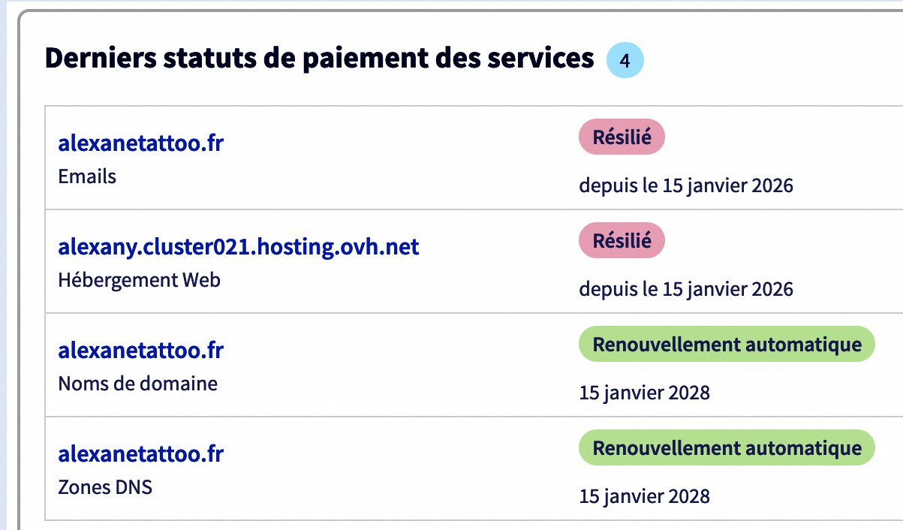Click the white space below the Zones DNS row
The width and height of the screenshot is (903, 530).
(x=450, y=525)
